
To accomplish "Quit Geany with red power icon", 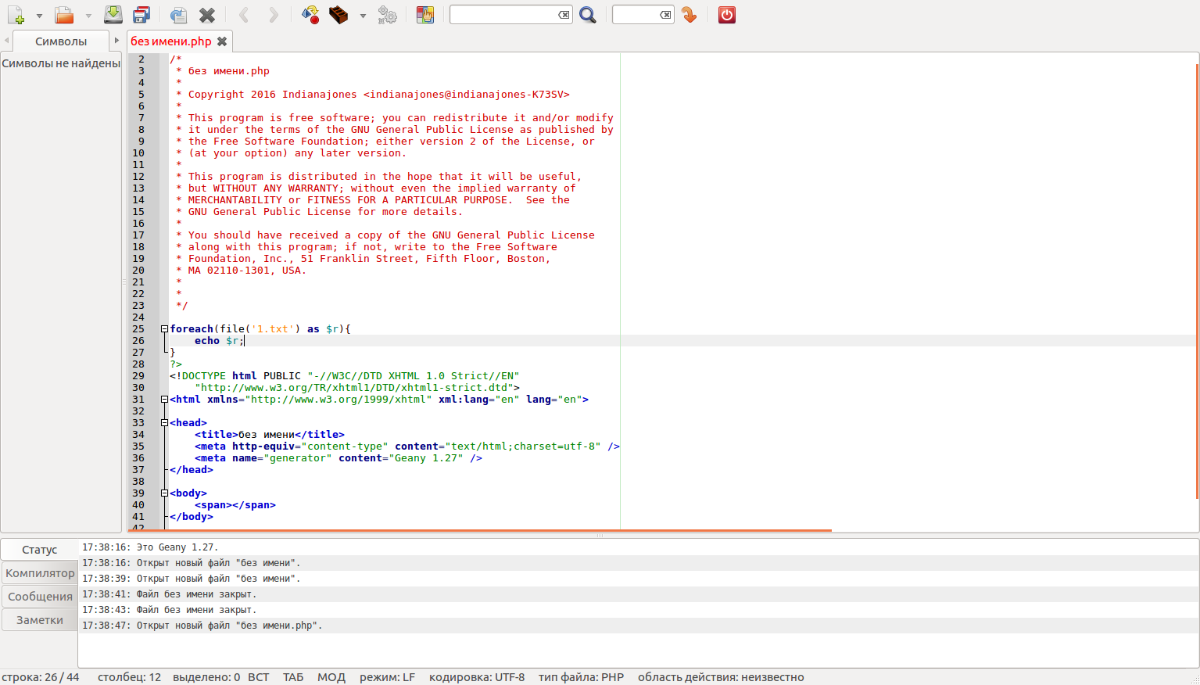I will click(727, 15).
